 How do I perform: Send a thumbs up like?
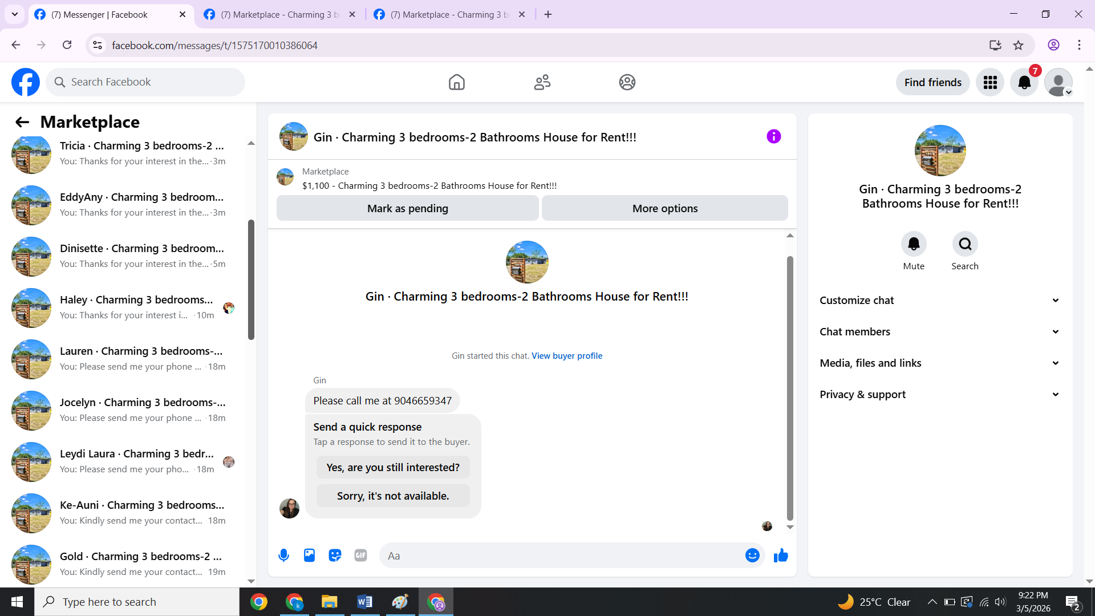pyautogui.click(x=781, y=555)
